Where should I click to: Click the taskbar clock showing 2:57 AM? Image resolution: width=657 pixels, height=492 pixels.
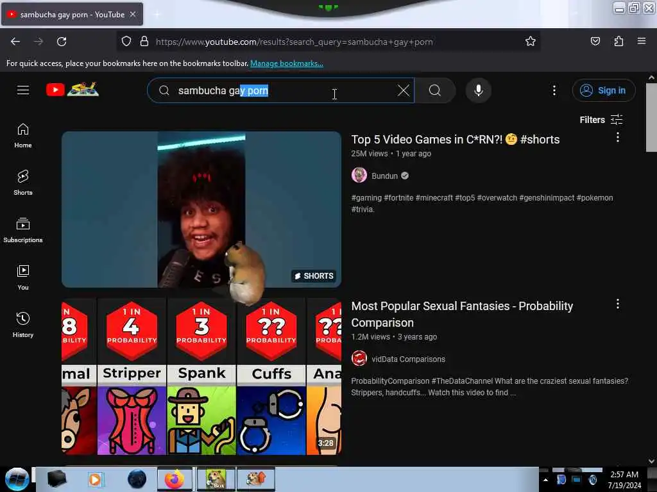pyautogui.click(x=624, y=480)
